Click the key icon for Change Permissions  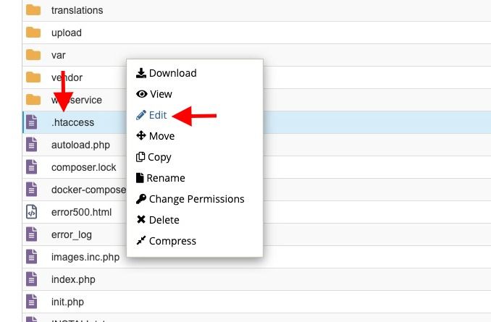(x=141, y=199)
